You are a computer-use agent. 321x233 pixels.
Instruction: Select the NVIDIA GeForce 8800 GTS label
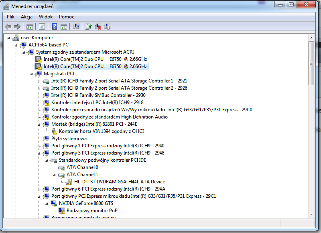[86, 203]
